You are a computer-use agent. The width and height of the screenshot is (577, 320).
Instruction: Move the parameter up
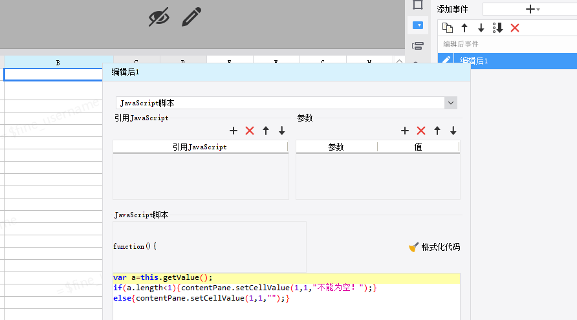pos(437,131)
